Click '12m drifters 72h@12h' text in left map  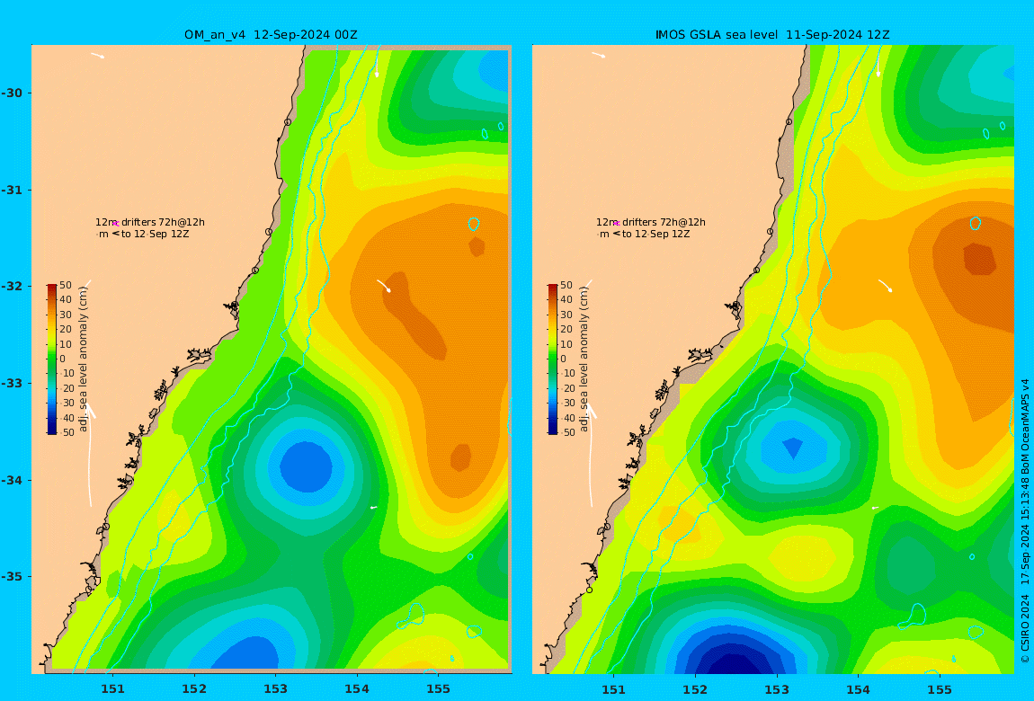click(150, 223)
